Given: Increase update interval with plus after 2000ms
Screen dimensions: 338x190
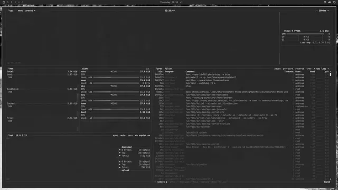Looking at the screenshot, I should (x=328, y=11).
